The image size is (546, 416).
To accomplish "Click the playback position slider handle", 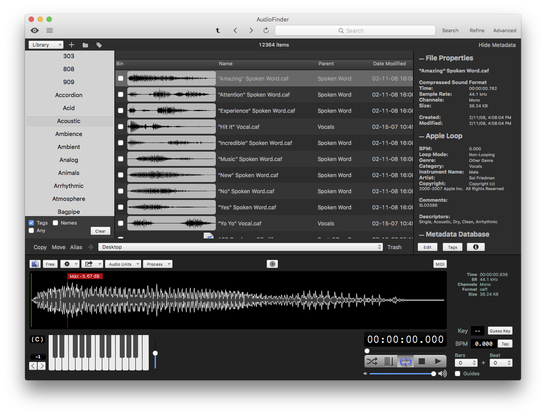I will [x=367, y=351].
